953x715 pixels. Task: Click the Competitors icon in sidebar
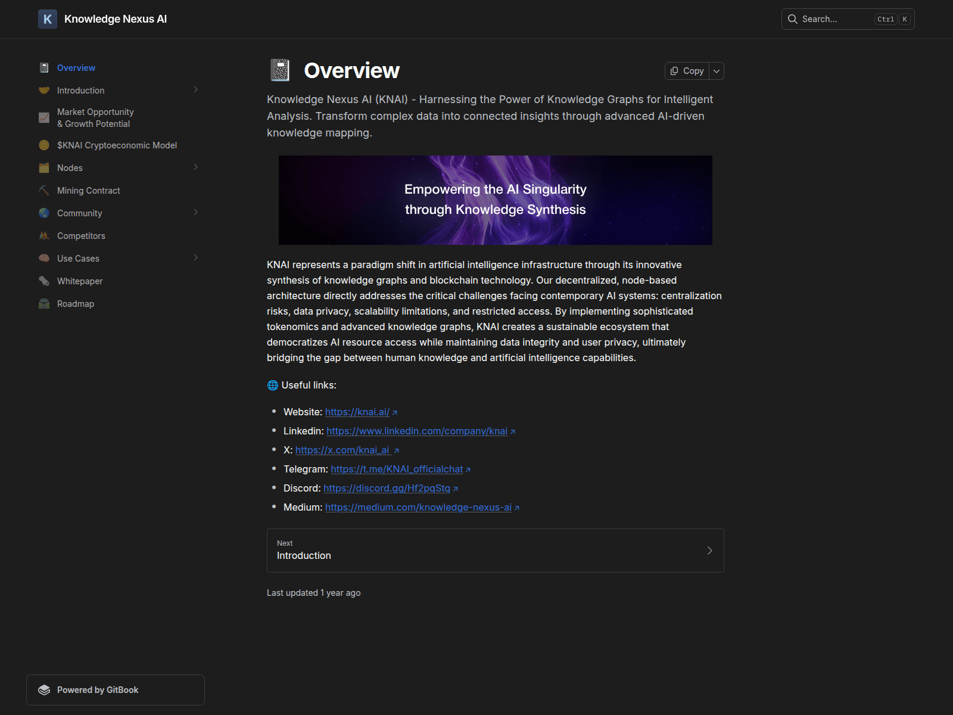pyautogui.click(x=44, y=236)
